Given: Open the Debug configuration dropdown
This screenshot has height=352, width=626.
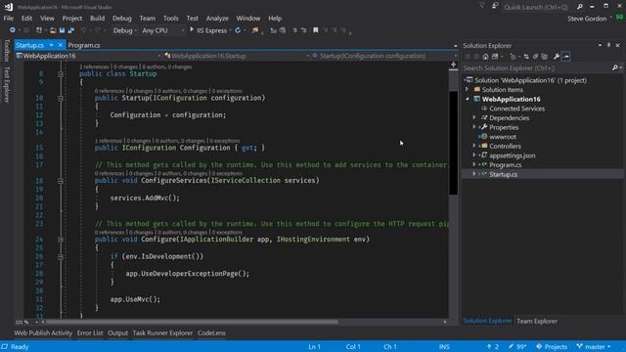Looking at the screenshot, I should tap(124, 30).
